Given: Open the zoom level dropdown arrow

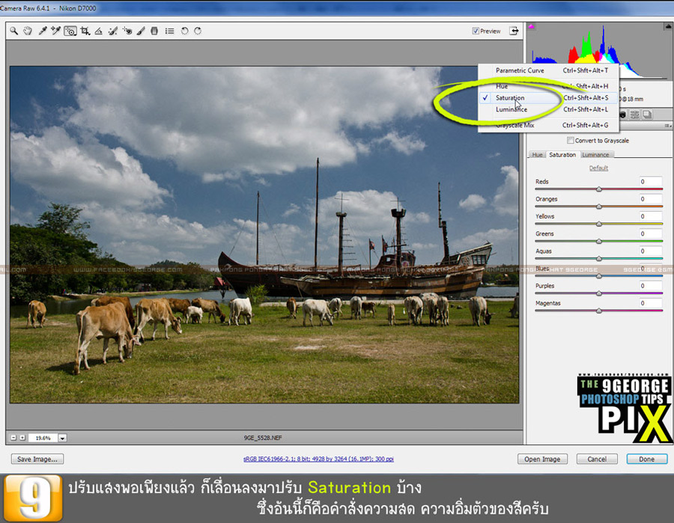Looking at the screenshot, I should coord(63,438).
